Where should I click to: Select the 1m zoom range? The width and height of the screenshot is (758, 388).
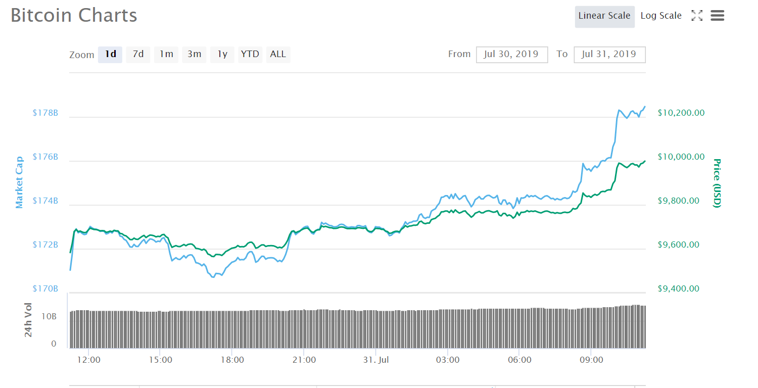[166, 54]
